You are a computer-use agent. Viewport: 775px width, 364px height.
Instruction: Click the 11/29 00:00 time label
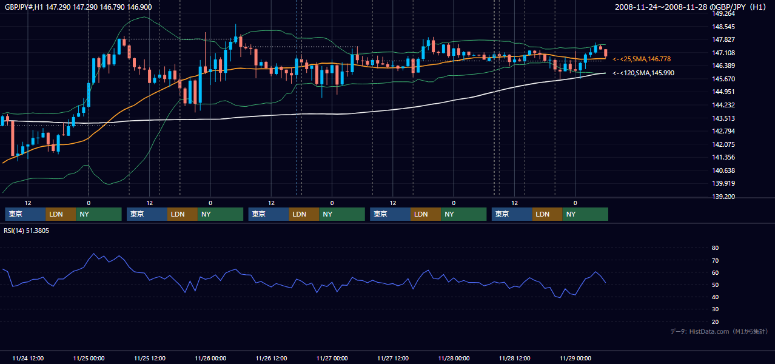575,358
